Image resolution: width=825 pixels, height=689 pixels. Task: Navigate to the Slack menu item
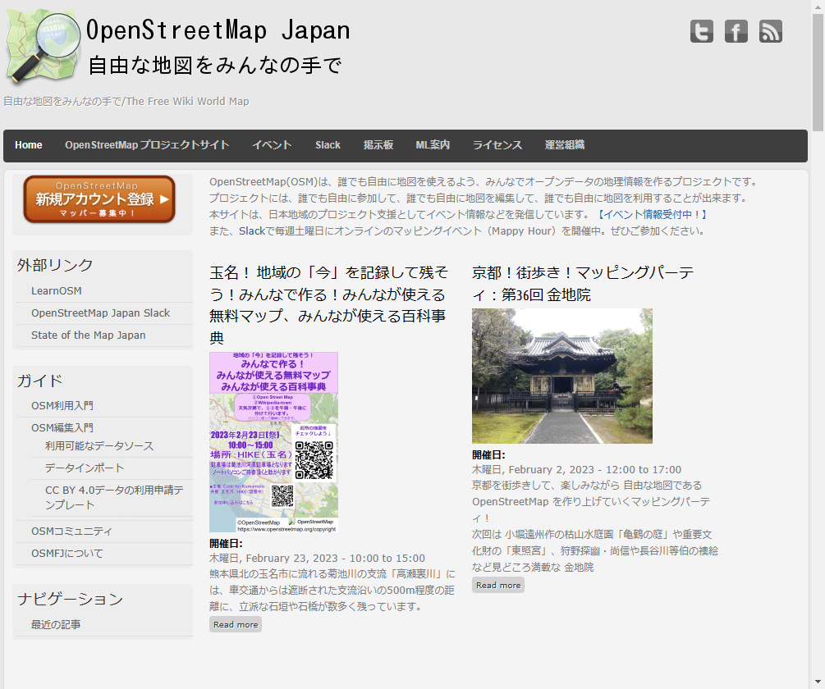point(328,145)
